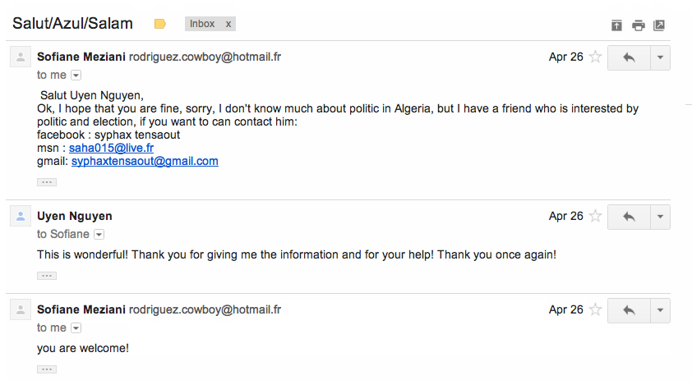The image size is (692, 380).
Task: Expand trimmed content in the first message
Action: 47,182
